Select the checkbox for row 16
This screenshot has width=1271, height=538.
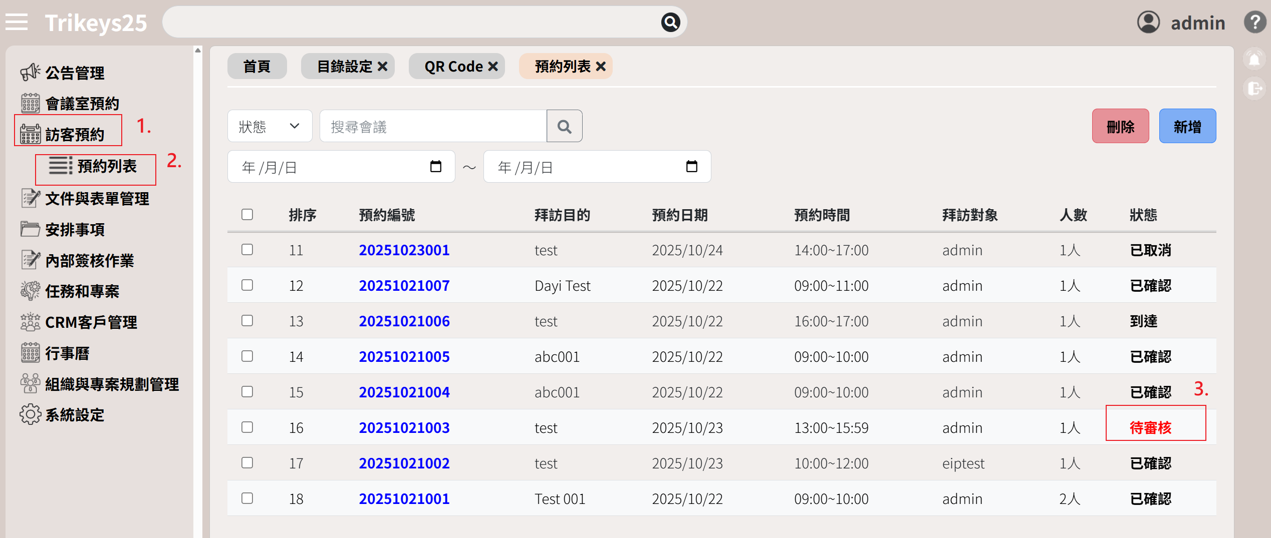click(x=247, y=427)
